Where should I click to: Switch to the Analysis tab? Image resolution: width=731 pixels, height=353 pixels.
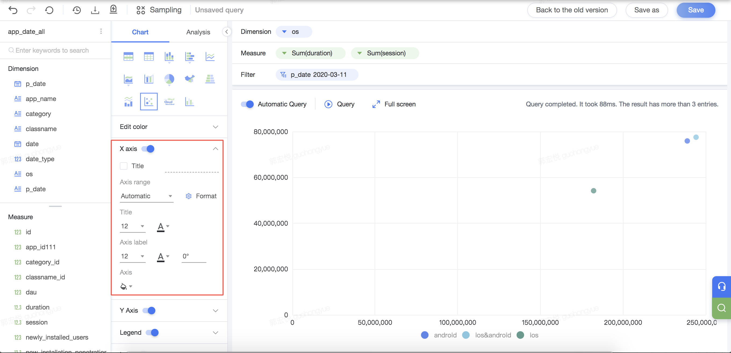(x=198, y=32)
